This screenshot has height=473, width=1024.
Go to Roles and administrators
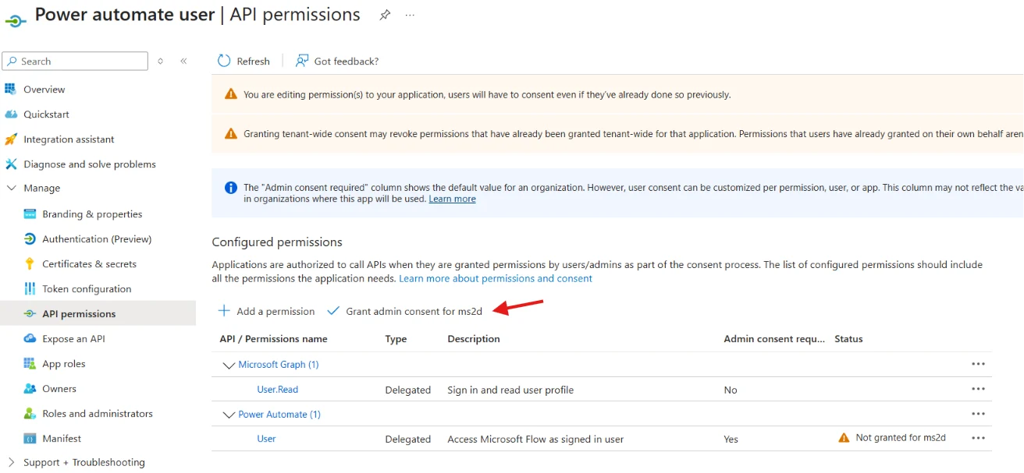(x=98, y=413)
